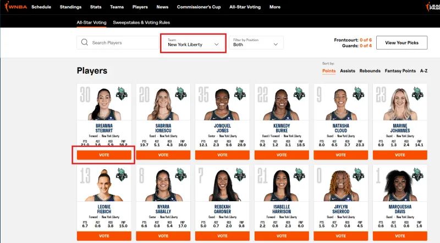Viewport: 440px width, 243px height.
Task: Vote for Rebekah Gardner
Action: click(223, 236)
